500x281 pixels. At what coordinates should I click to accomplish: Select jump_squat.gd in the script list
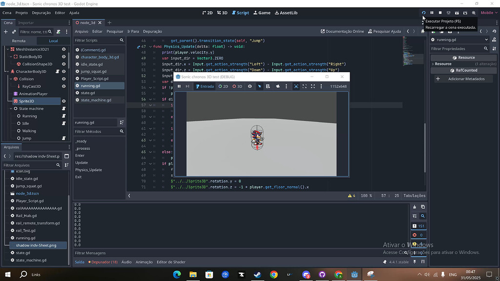[93, 71]
